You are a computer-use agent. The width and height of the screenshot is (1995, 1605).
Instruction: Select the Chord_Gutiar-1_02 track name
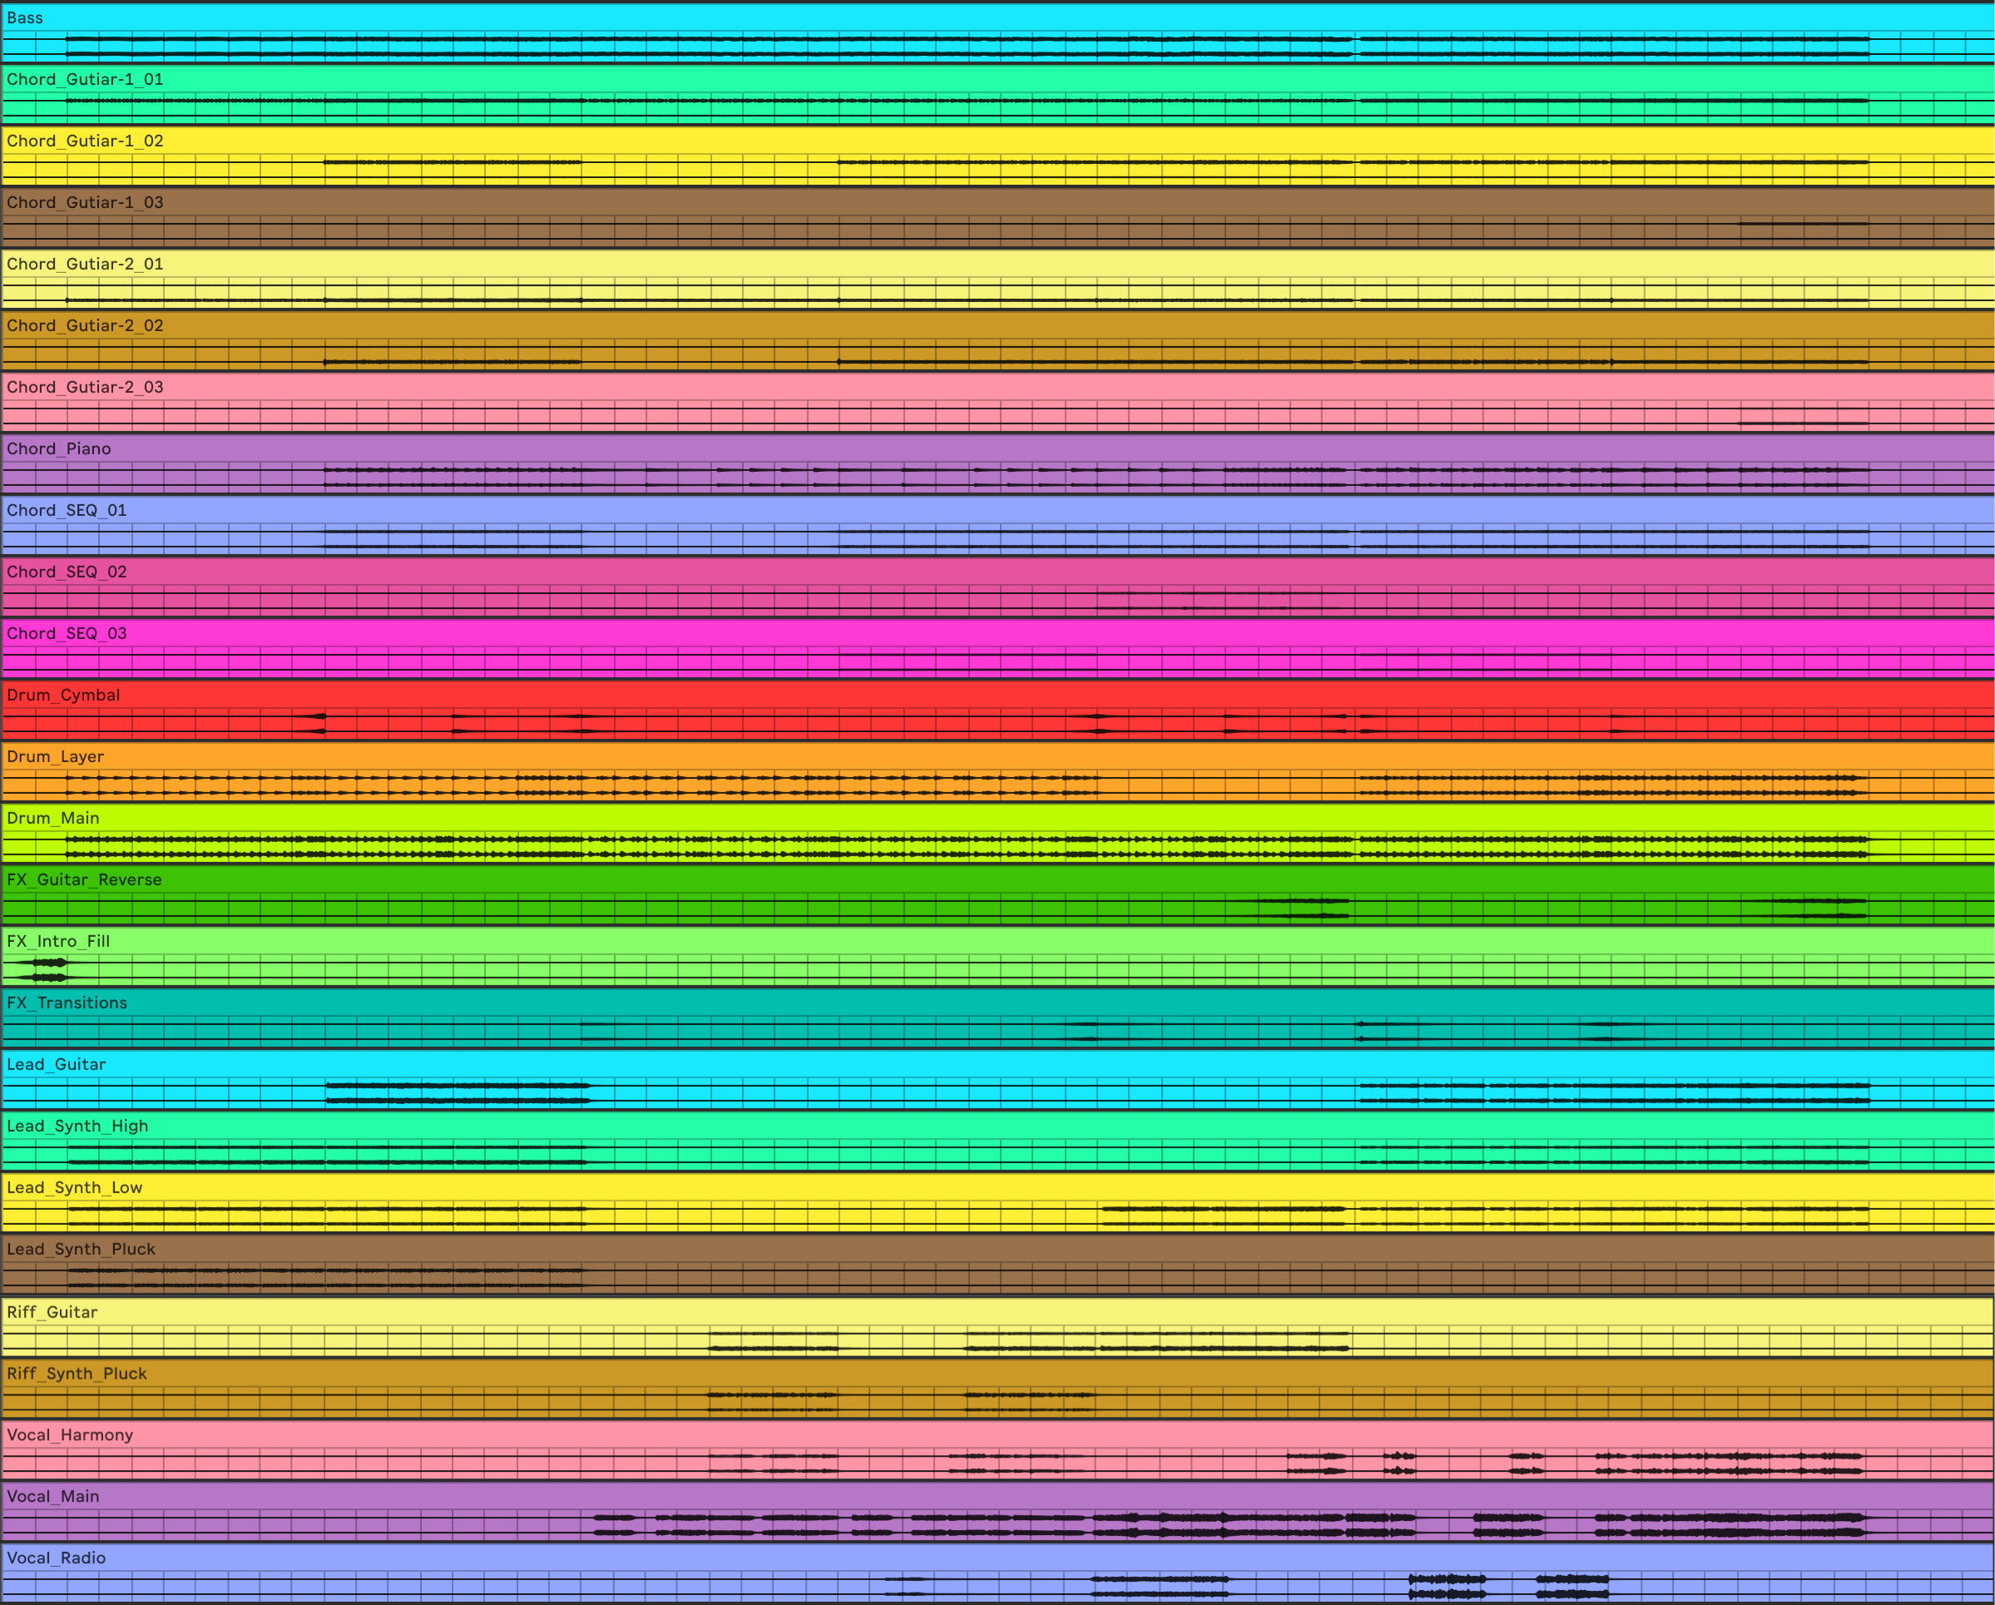click(83, 141)
